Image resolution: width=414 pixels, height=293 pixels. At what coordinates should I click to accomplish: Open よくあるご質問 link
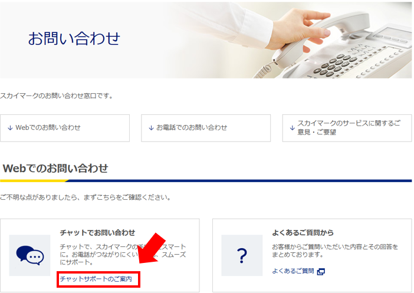293,271
